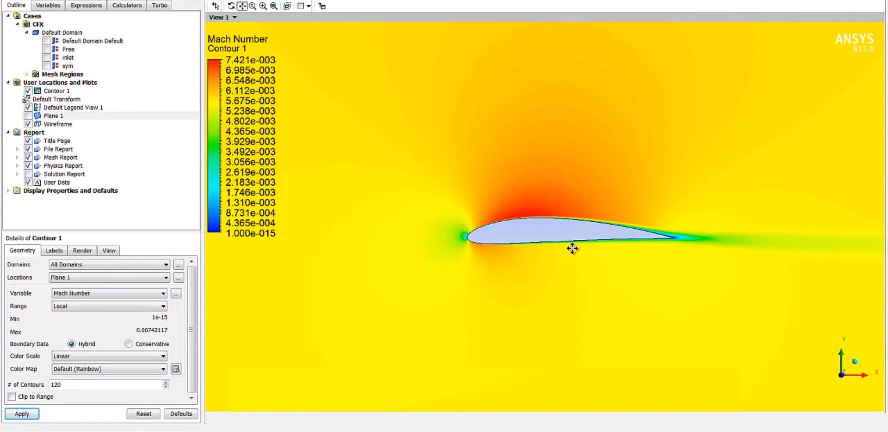Activate the Rotate view tool

(231, 6)
